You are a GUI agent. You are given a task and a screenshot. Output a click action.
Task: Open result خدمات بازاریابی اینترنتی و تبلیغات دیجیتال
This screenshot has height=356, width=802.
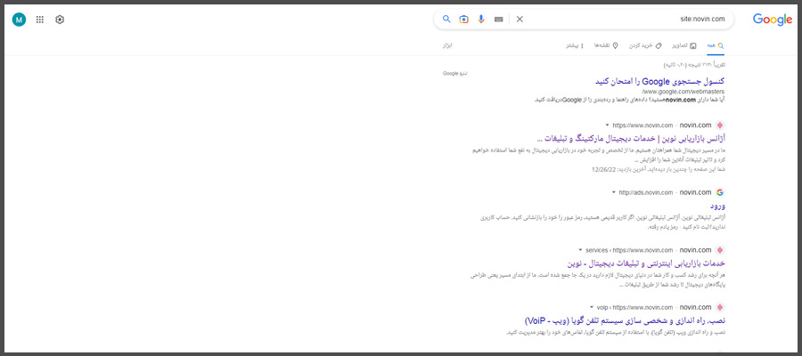click(646, 263)
